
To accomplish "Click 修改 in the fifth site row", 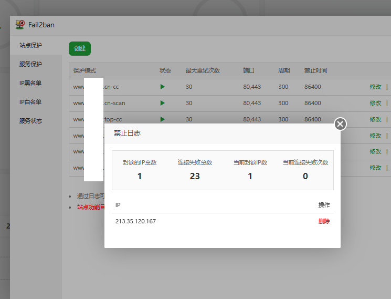I will click(x=376, y=151).
